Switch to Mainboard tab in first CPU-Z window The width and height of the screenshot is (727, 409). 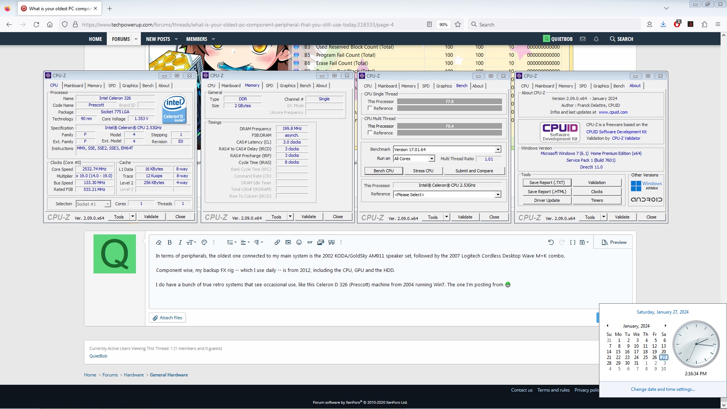[x=73, y=86]
